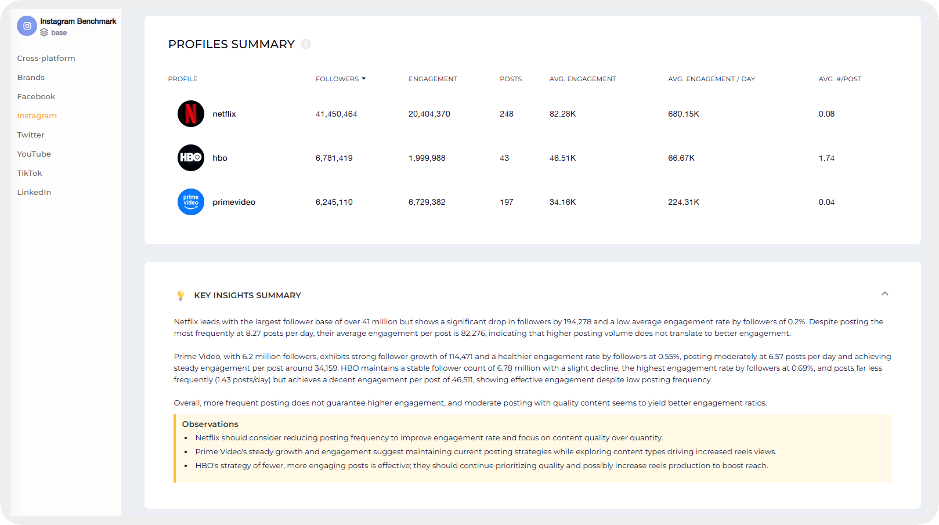The height and width of the screenshot is (525, 939).
Task: Click Netflix engagement value 20,404,370
Action: click(x=429, y=114)
